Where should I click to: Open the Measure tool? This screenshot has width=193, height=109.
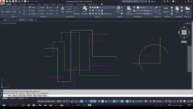pos(166,10)
